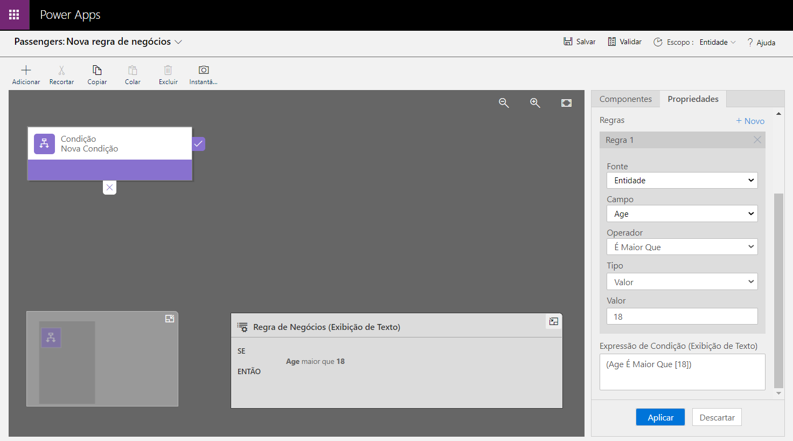Screen dimensions: 793x441
Task: Click the Regra 1 header
Action: click(x=682, y=140)
